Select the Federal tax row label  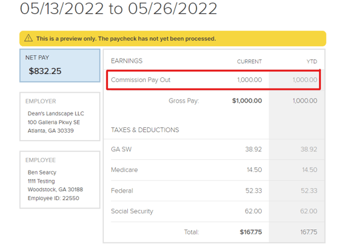click(x=122, y=191)
